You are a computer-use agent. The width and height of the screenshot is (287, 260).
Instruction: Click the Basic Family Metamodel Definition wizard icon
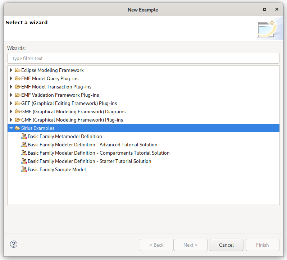[x=24, y=136]
